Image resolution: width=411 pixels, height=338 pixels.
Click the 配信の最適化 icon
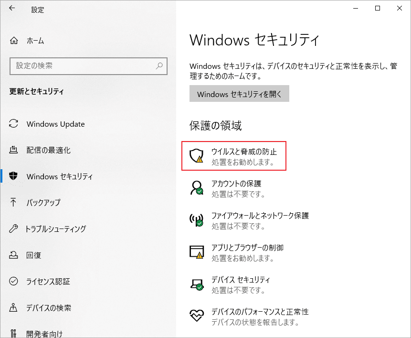click(13, 150)
